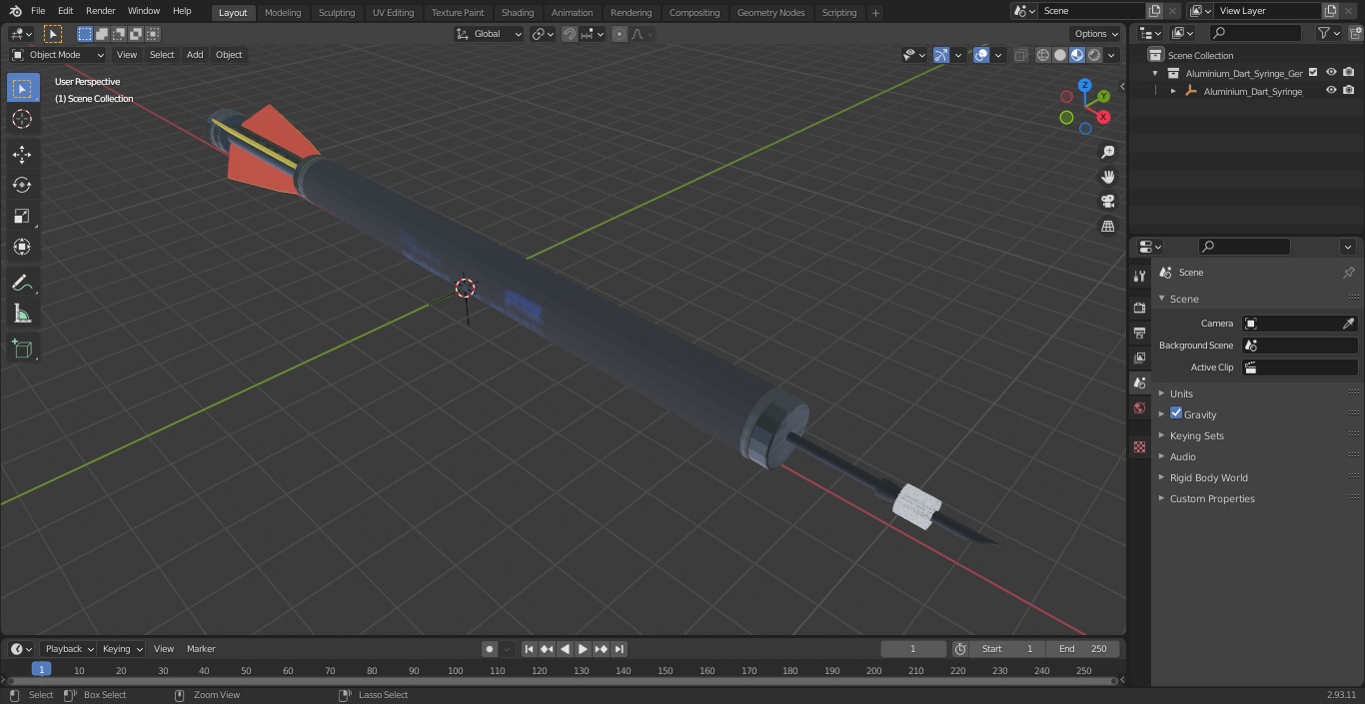This screenshot has width=1365, height=704.
Task: Enable the Gravity checkbox
Action: pyautogui.click(x=1176, y=413)
